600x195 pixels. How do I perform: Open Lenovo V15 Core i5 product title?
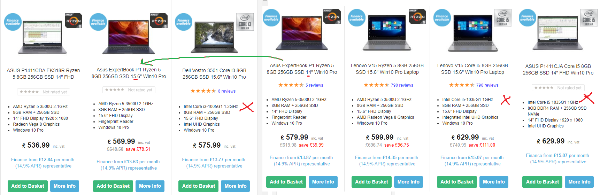click(x=472, y=69)
